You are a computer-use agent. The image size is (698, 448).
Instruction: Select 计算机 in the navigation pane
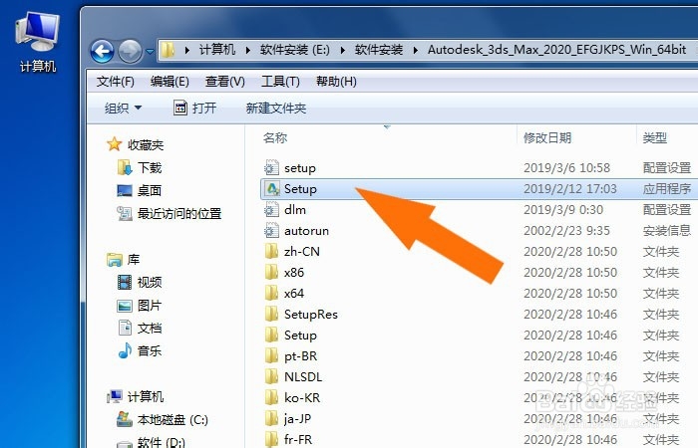[146, 396]
